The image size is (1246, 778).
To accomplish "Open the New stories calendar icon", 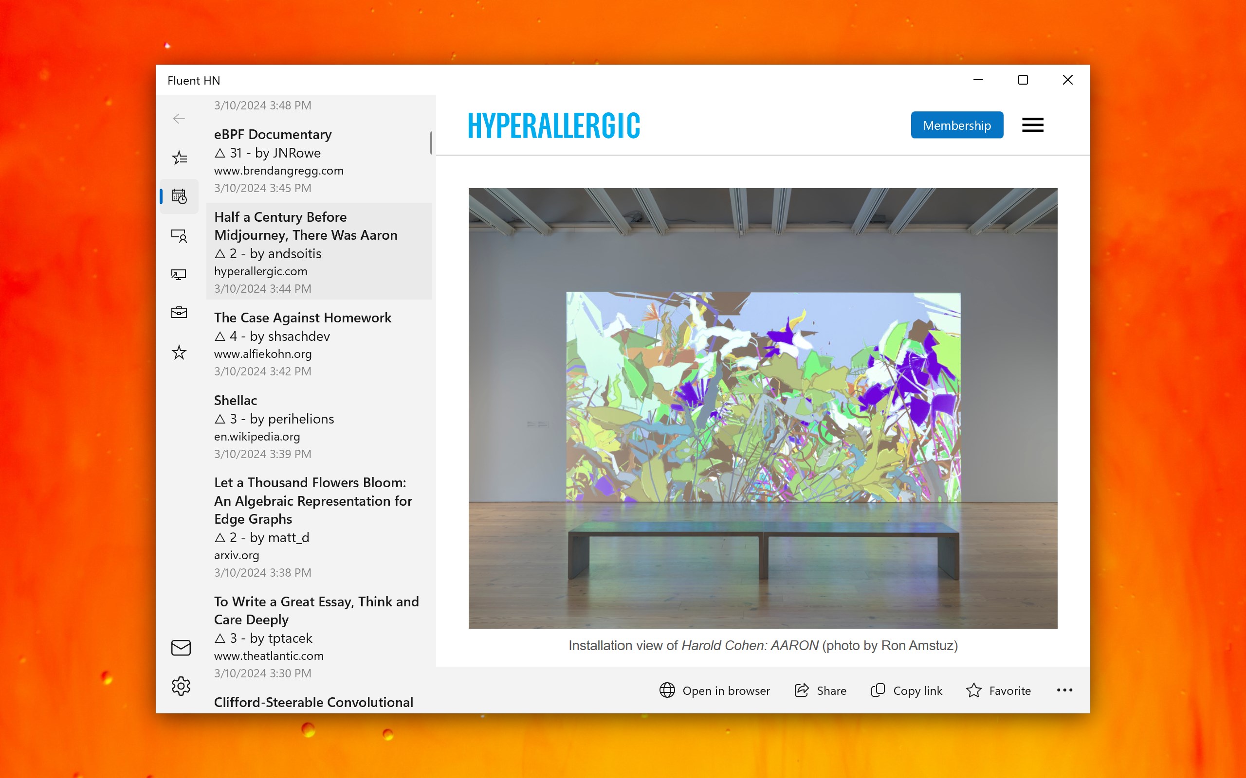I will 179,196.
